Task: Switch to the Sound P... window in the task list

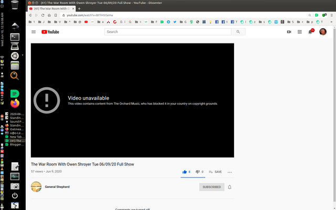Action: pyautogui.click(x=15, y=122)
